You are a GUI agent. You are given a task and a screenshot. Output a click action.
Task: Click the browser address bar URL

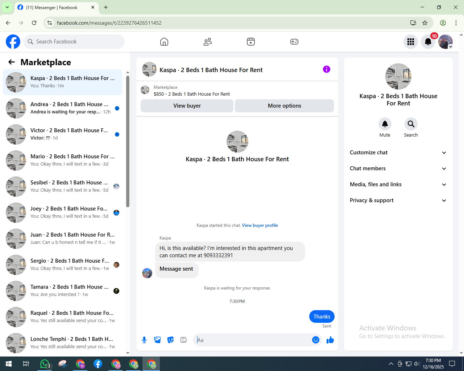coord(109,23)
